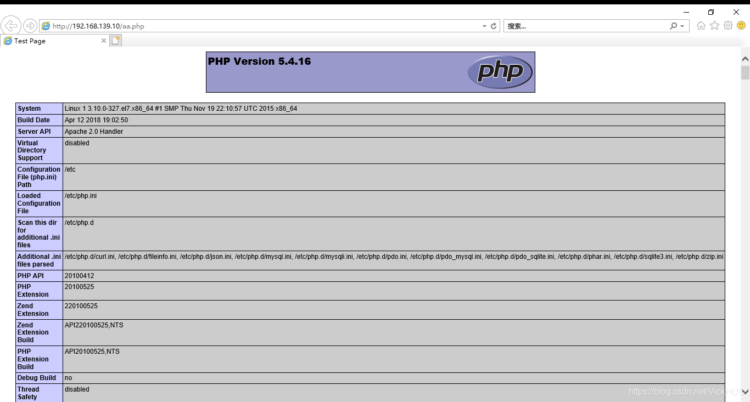Click the 'Apache 2.0 Handler' value

(94, 132)
